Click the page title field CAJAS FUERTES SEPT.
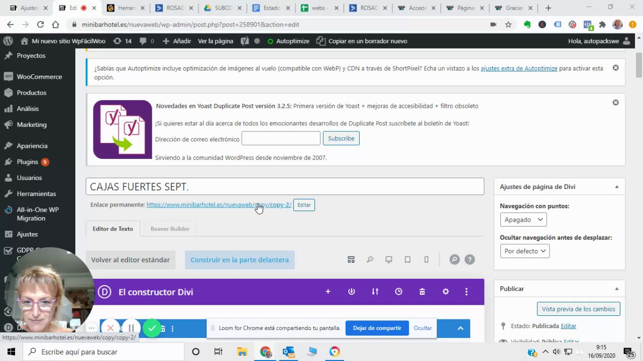 [x=285, y=187]
